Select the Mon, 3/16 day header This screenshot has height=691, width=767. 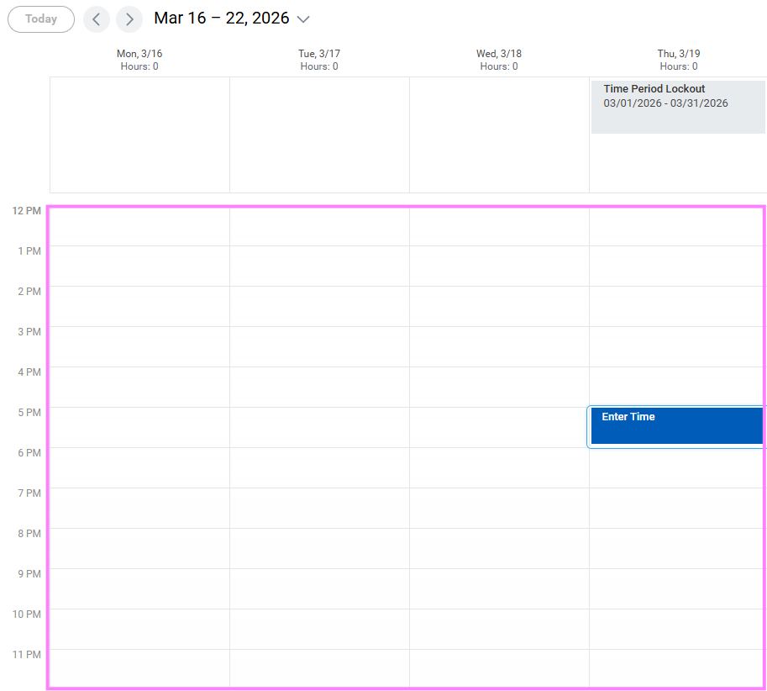click(x=139, y=60)
